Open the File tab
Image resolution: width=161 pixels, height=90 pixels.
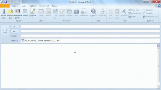[x=5, y=6]
